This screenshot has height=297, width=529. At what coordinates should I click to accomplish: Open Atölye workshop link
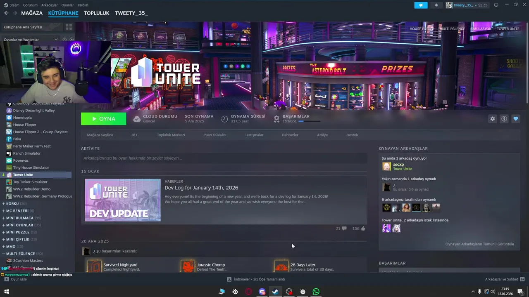coord(322,135)
